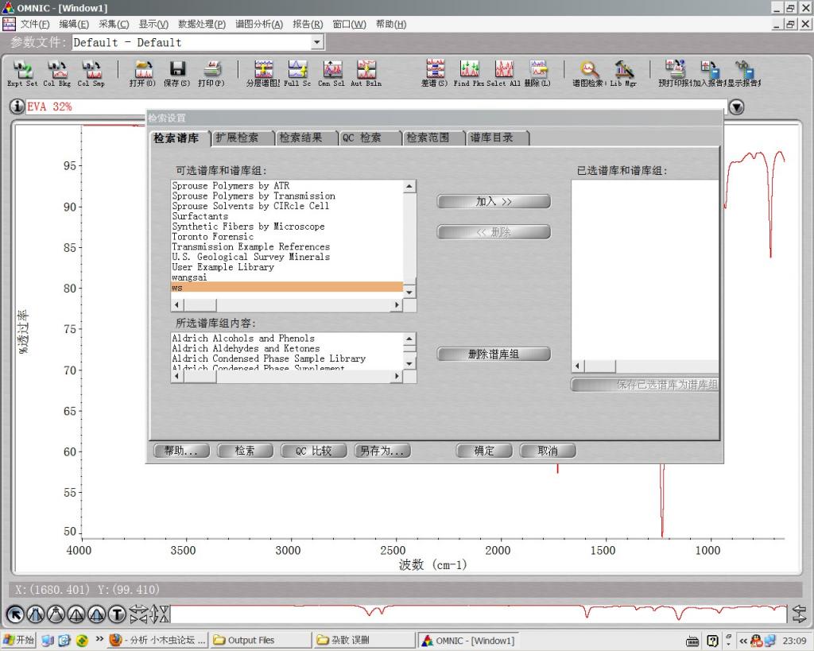Select the arrow pointer tool in bottom palette
814x651 pixels.
16,614
